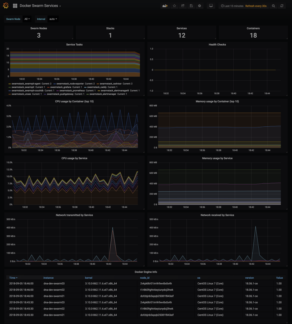Viewport: 292px width, 324px height.
Task: Open the Last 15 minutes time picker
Action: 232,6
